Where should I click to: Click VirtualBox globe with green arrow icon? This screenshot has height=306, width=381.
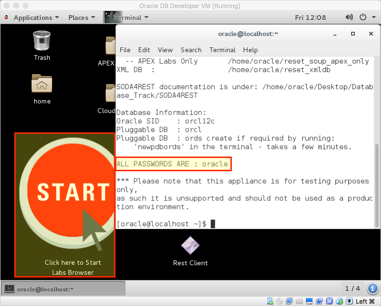tap(340, 301)
